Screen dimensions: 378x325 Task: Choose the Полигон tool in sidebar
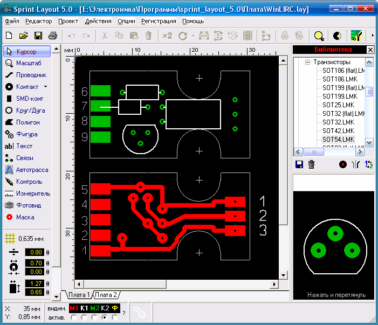coord(26,122)
